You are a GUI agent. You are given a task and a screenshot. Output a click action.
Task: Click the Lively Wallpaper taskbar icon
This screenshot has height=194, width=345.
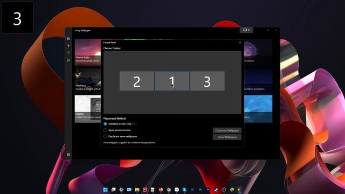coord(239,190)
